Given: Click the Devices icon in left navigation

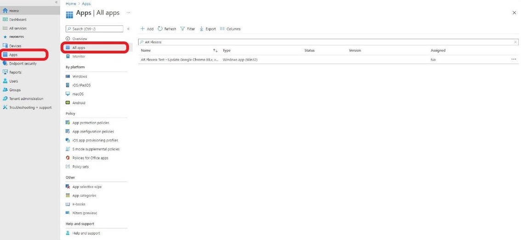Looking at the screenshot, I should (x=6, y=46).
